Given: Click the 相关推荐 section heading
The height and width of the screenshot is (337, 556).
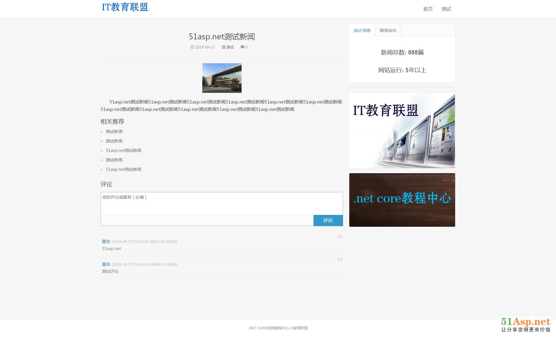Looking at the screenshot, I should 112,121.
